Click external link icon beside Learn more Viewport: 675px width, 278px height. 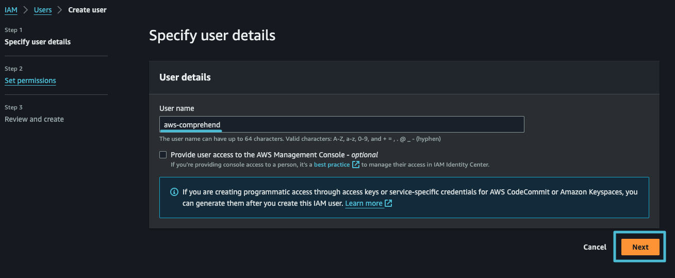388,203
